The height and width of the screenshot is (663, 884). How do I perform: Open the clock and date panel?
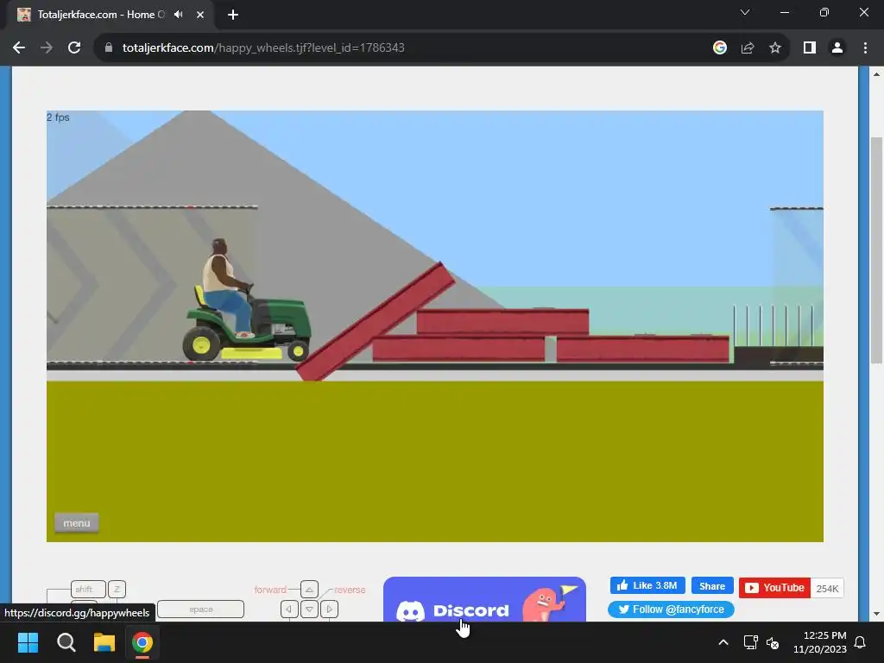(x=820, y=642)
